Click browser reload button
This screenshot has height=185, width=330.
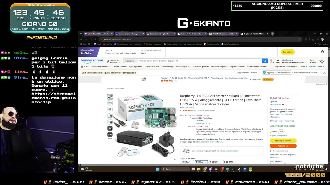click(x=90, y=39)
